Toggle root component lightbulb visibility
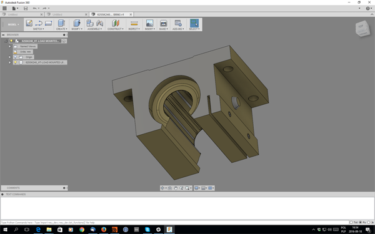Screen dimensions: 375x234 click(11, 41)
